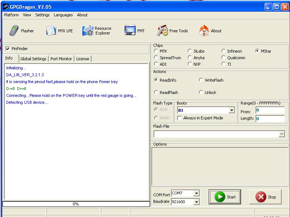Select the Anyka chip option
This screenshot has height=217, width=290.
[189, 57]
